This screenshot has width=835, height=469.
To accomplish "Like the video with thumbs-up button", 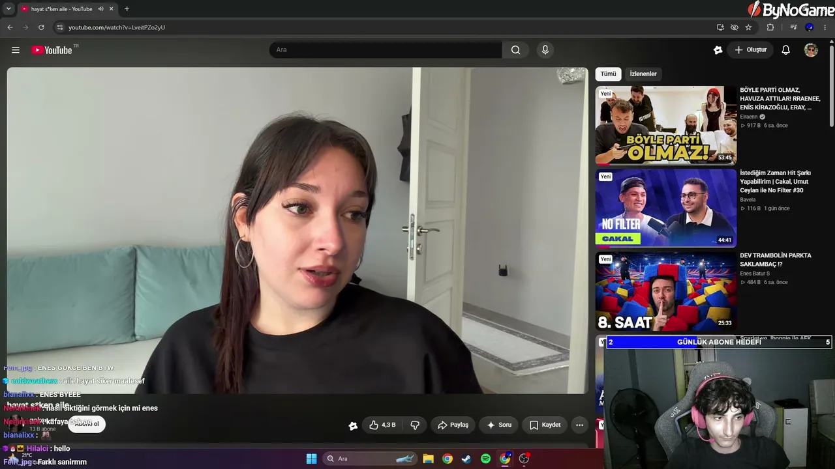I will pos(382,425).
